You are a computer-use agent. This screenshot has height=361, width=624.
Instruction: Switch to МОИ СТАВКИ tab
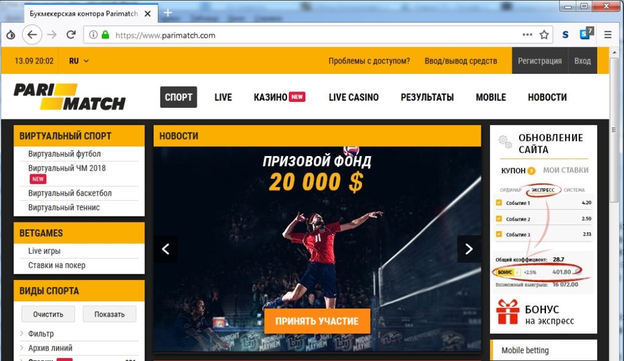click(x=565, y=170)
